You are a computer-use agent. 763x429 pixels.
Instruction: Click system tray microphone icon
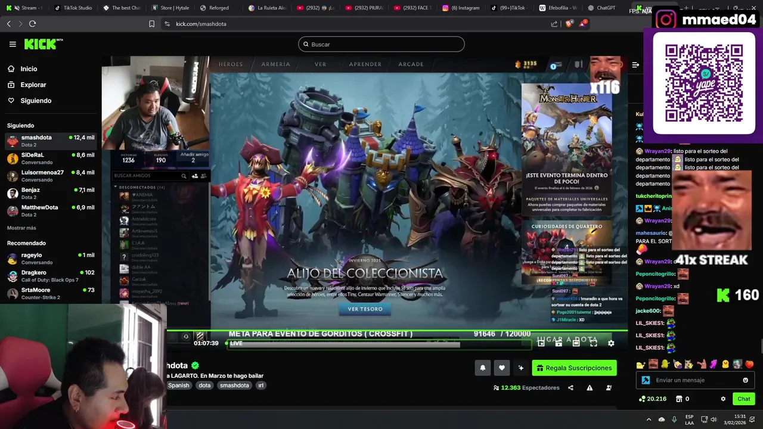(x=674, y=419)
